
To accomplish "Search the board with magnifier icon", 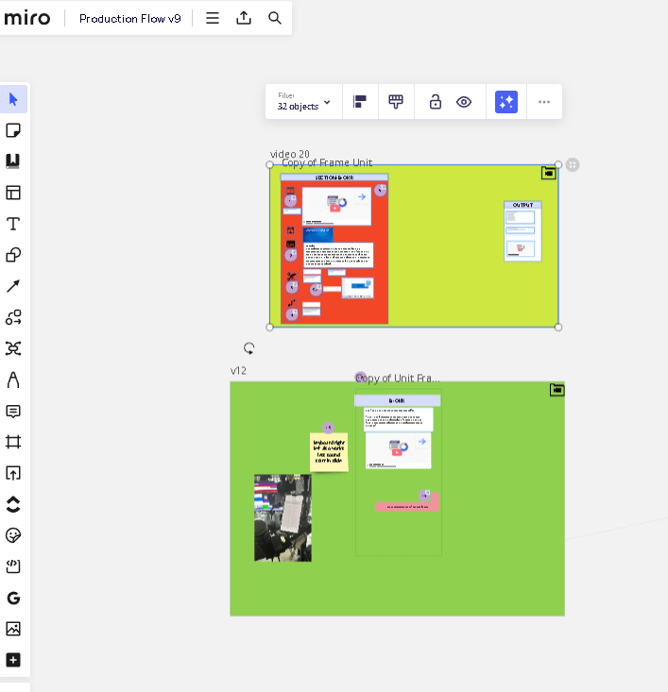I will pyautogui.click(x=275, y=18).
